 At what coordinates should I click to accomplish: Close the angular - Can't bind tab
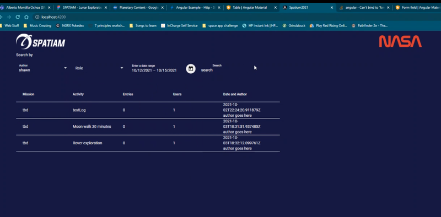coord(388,8)
